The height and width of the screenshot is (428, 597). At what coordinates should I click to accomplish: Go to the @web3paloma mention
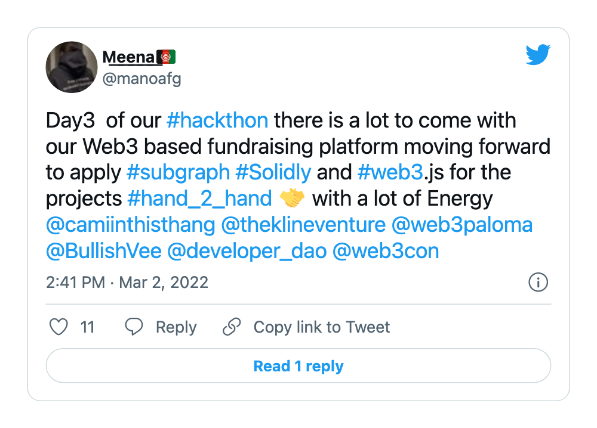pyautogui.click(x=463, y=225)
